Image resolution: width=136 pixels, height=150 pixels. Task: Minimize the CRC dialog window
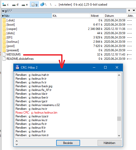94,67
